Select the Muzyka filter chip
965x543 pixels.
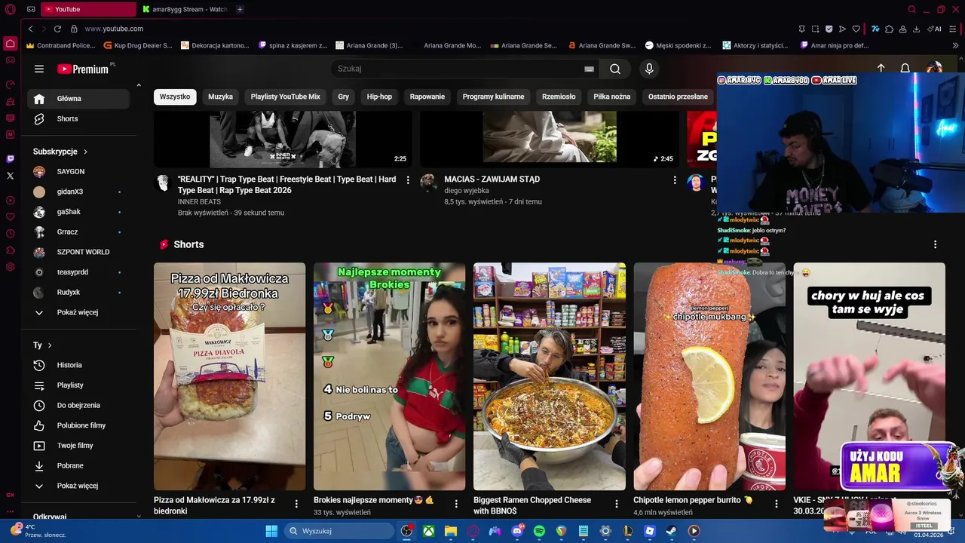220,97
